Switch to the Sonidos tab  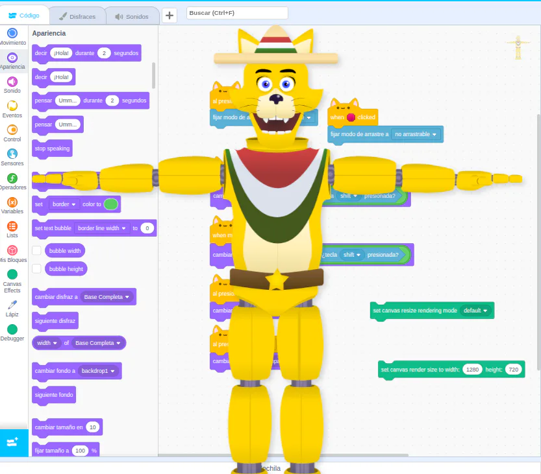[x=132, y=16]
